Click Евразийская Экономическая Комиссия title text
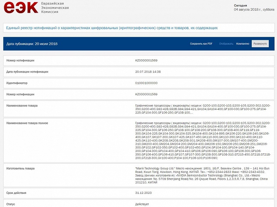 pos(55,7)
